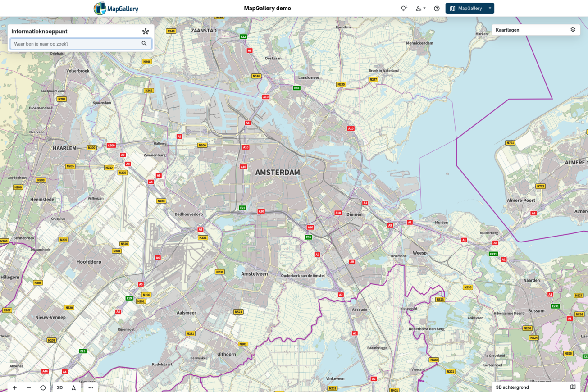Focus the 'Waar ben je naar op zoek?' search field
This screenshot has height=392, width=588.
point(81,44)
